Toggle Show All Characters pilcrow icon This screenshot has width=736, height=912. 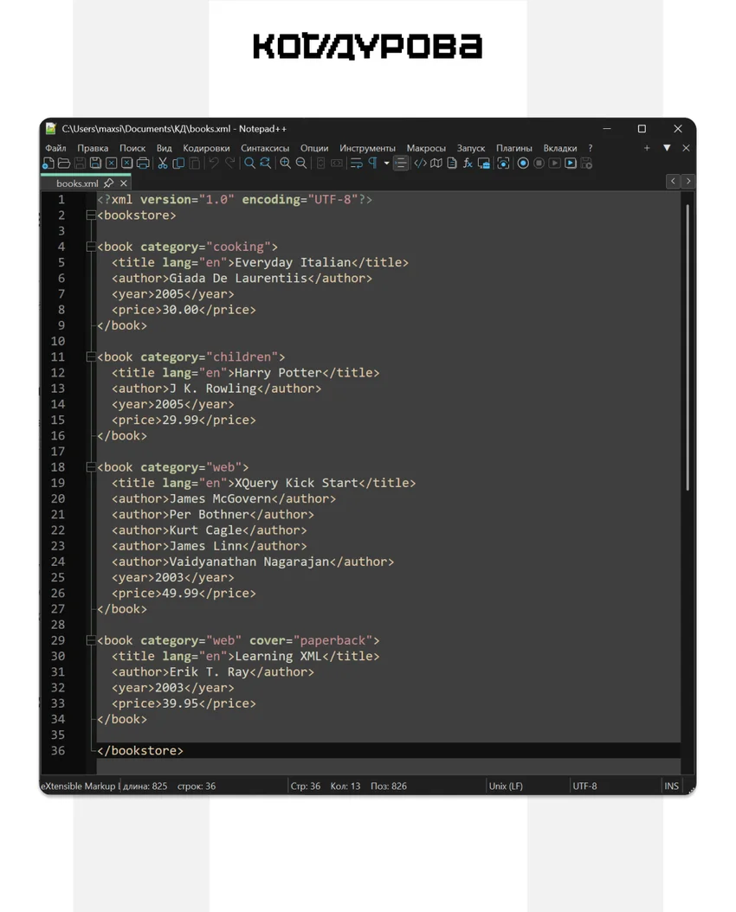pos(372,164)
